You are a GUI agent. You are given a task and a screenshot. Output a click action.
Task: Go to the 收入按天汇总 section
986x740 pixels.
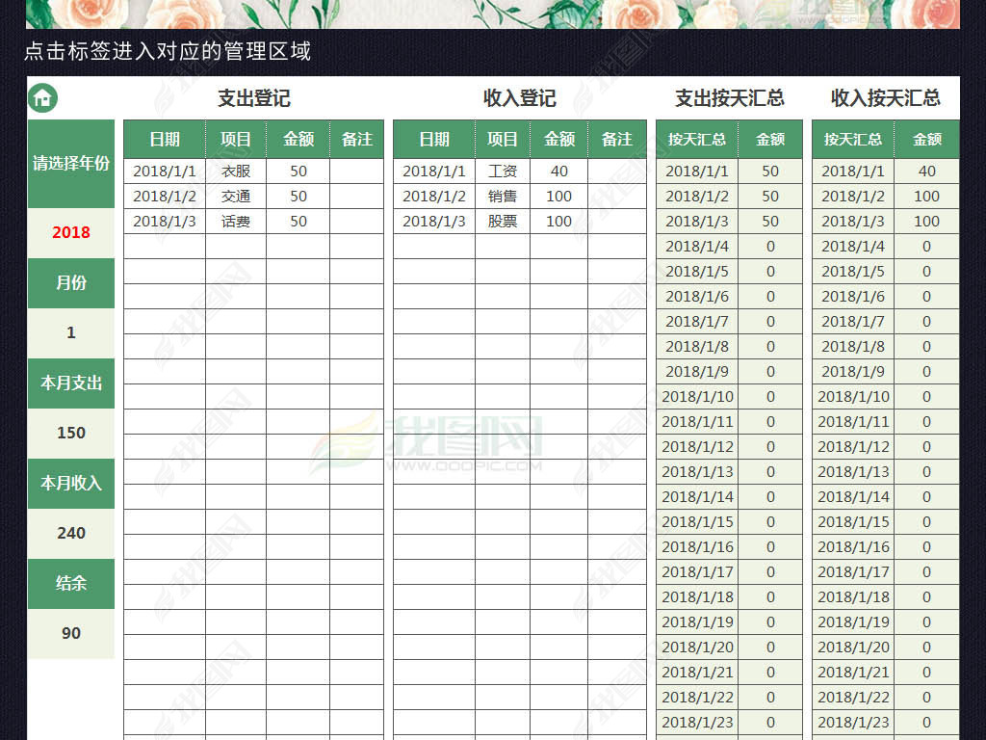pos(885,98)
